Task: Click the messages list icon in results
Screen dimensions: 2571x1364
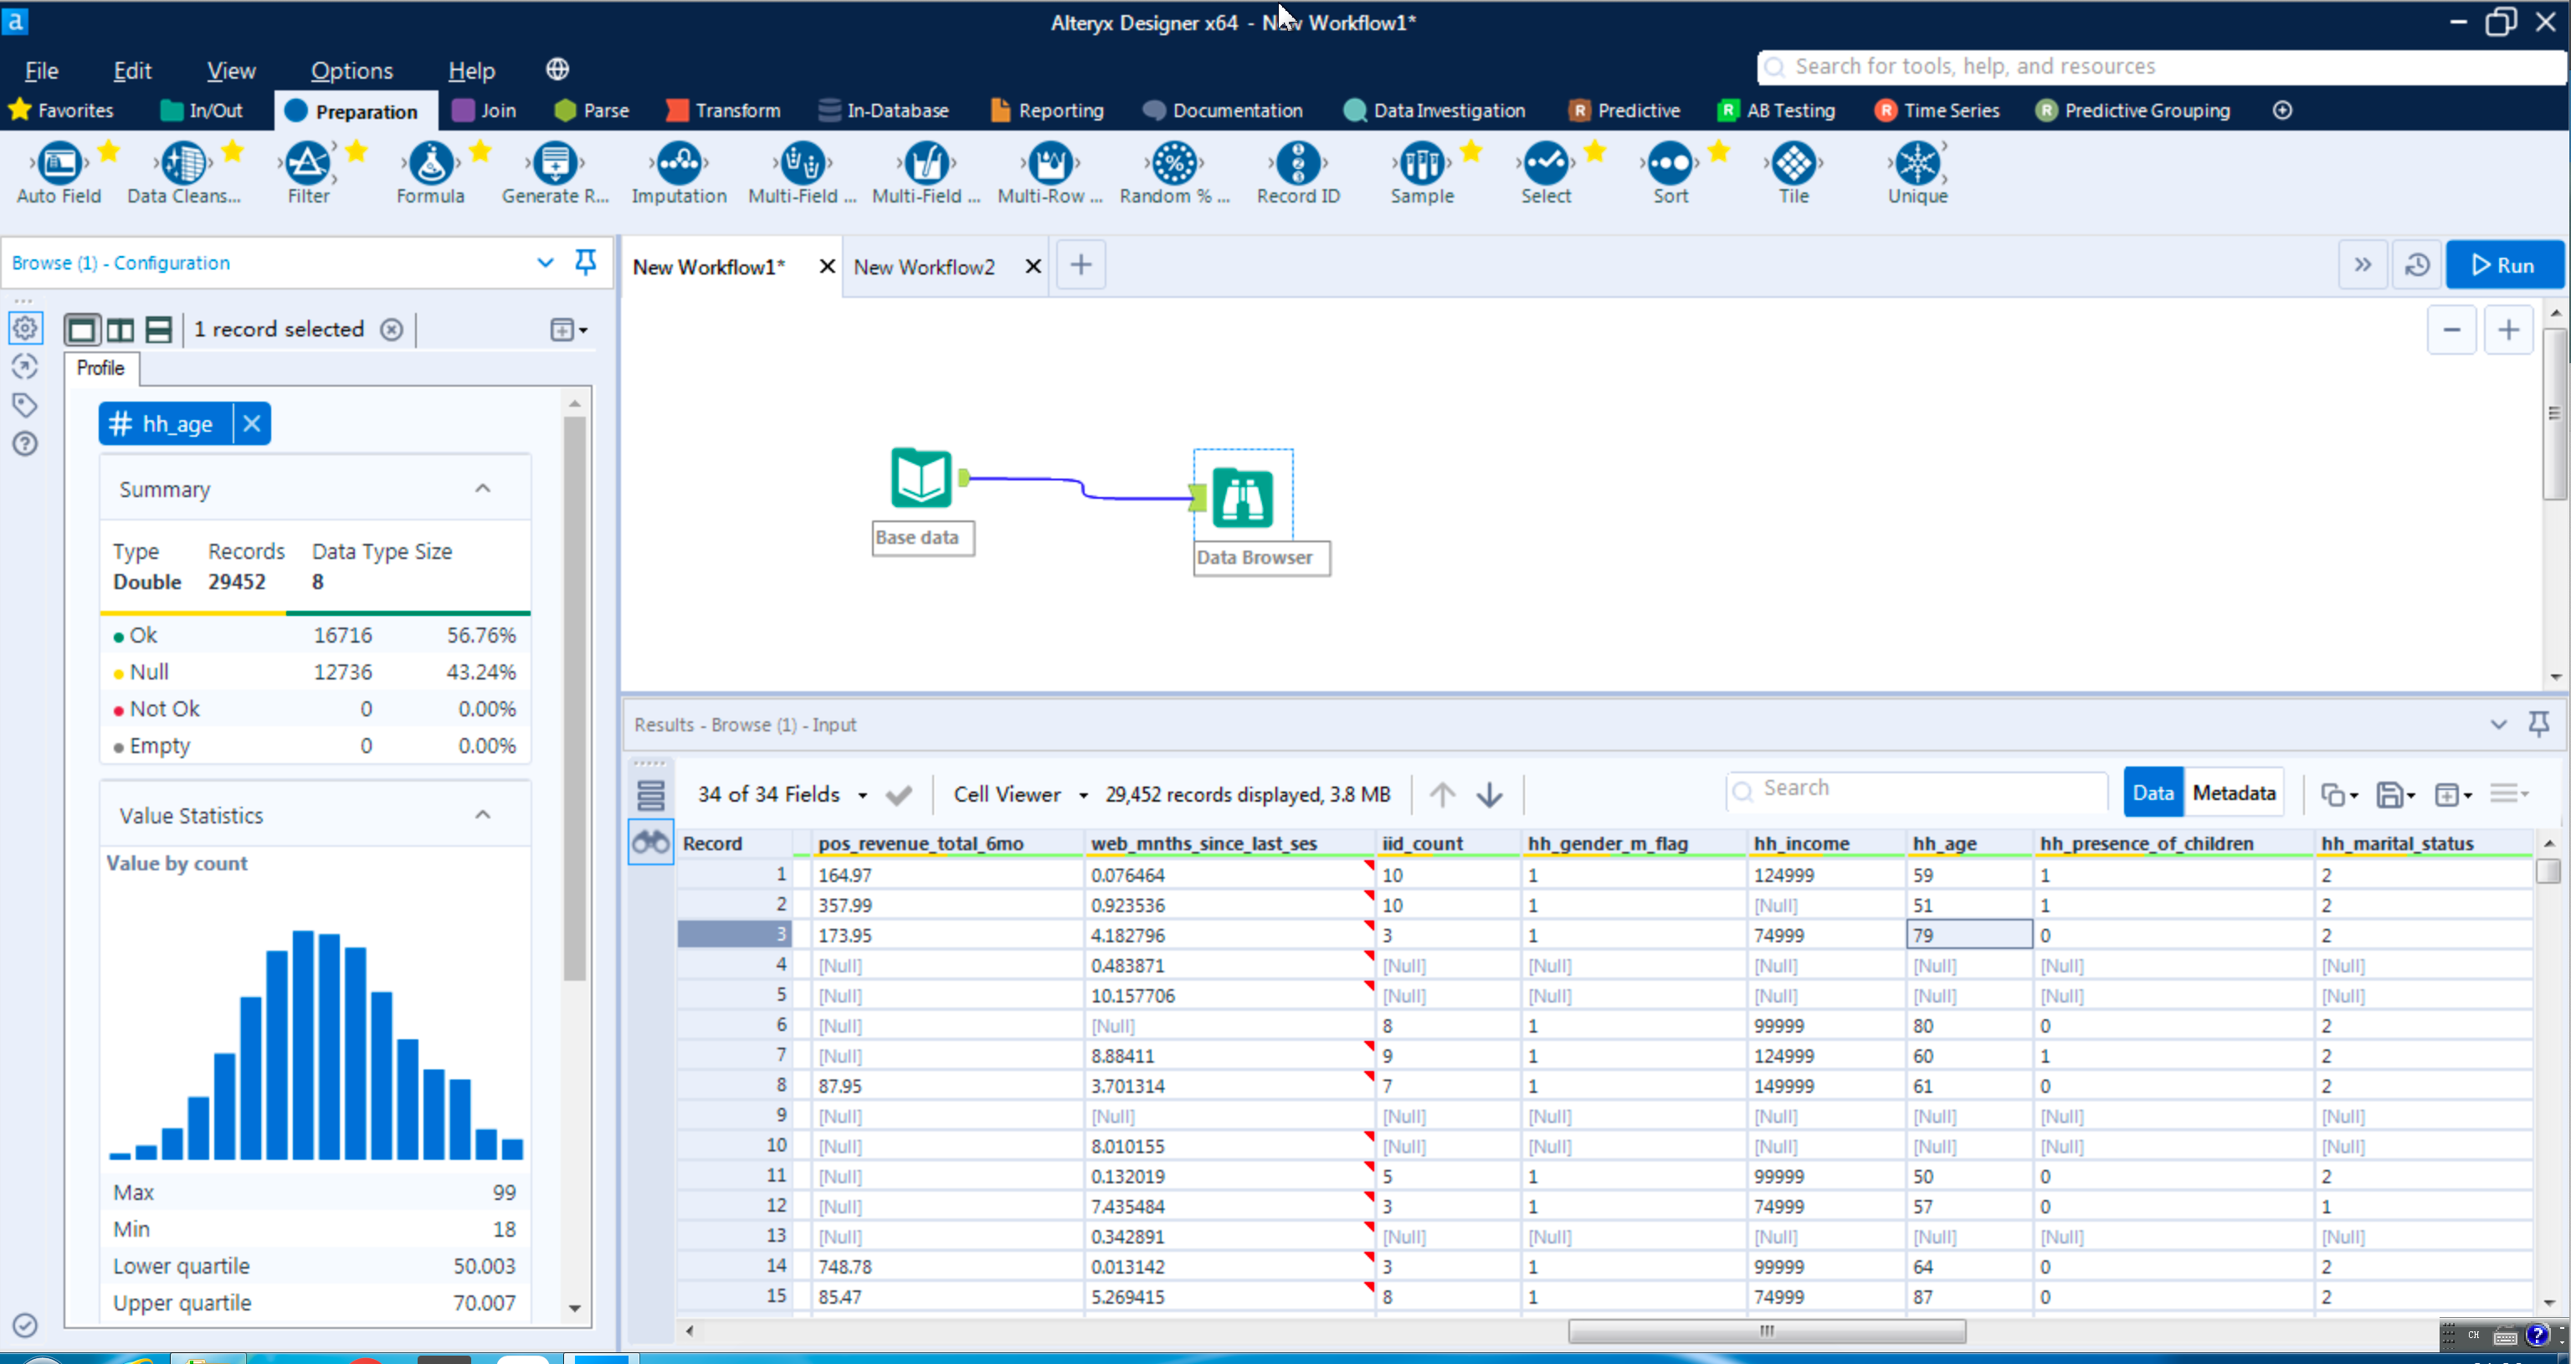Action: pos(649,795)
